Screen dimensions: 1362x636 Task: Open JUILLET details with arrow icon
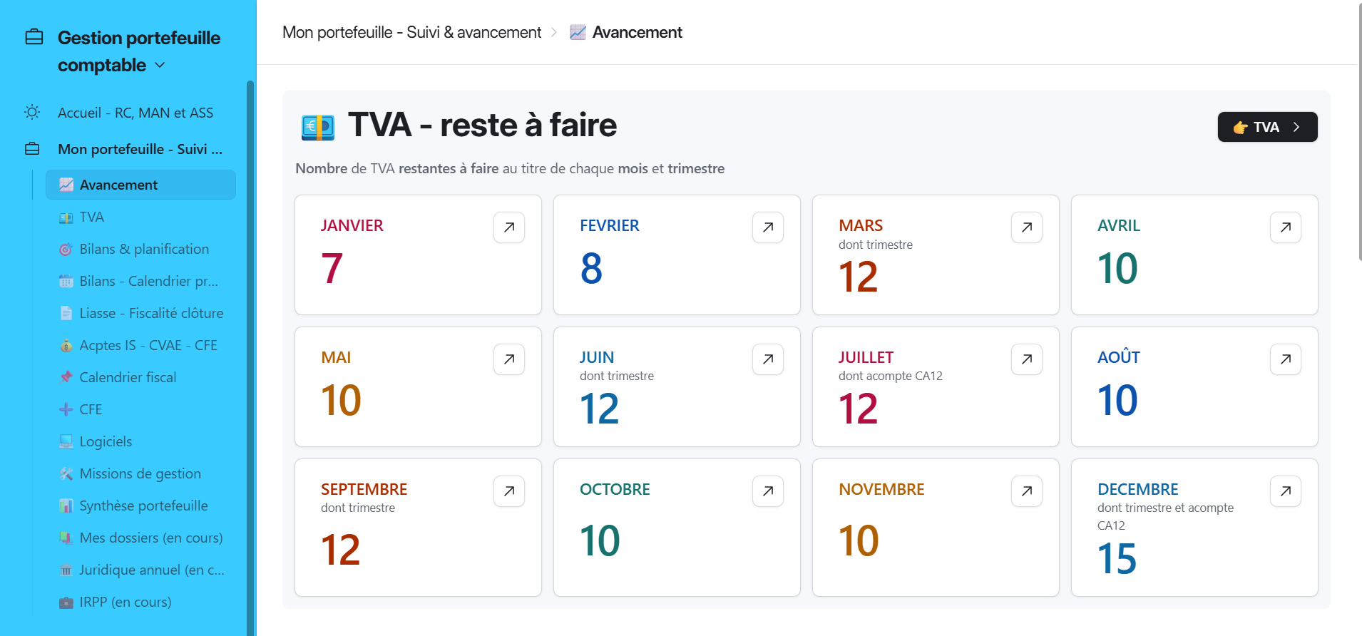tap(1027, 359)
